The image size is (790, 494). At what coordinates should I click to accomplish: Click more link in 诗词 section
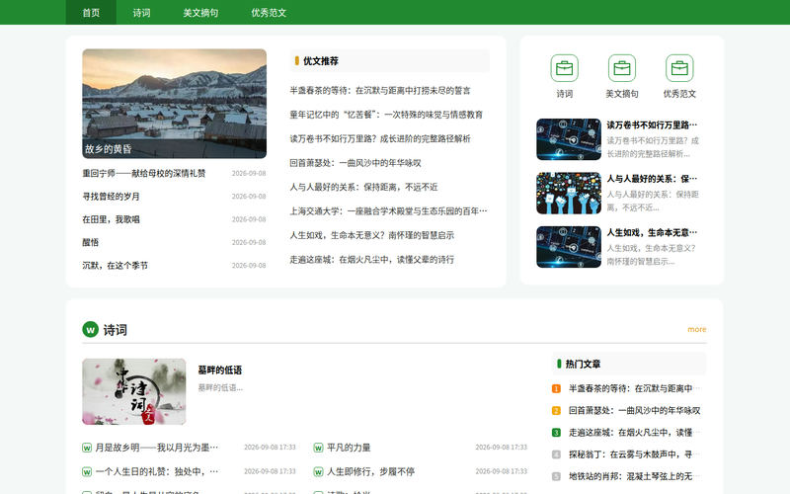click(x=697, y=330)
